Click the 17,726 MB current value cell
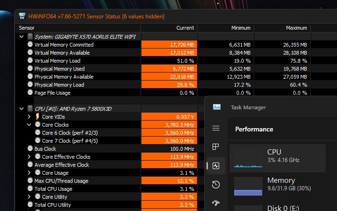 click(169, 45)
